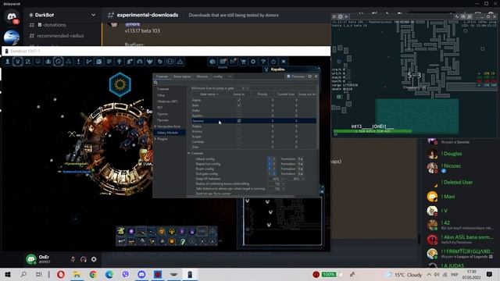500x281 pixels.
Task: Switch to the 'Зоны карты' tab
Action: tap(182, 76)
